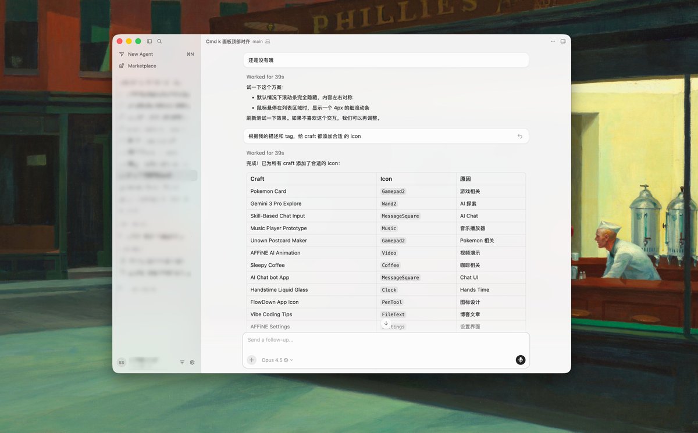The height and width of the screenshot is (433, 698).
Task: Open search with the magnifier icon
Action: (x=159, y=41)
